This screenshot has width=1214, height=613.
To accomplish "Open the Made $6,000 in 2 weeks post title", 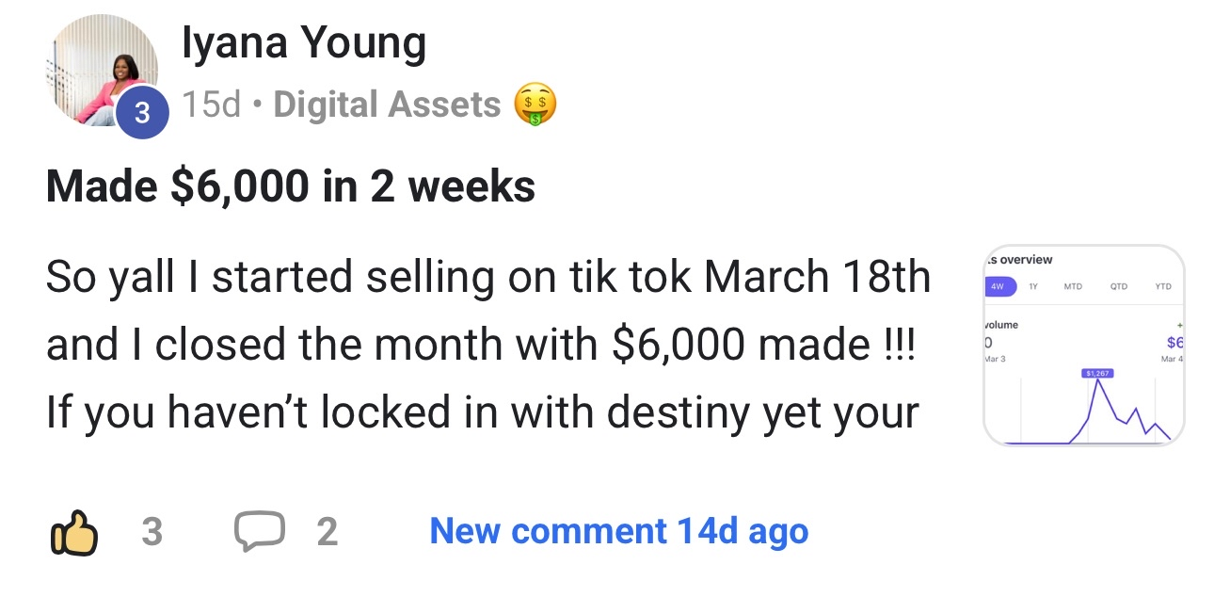I will [x=290, y=186].
